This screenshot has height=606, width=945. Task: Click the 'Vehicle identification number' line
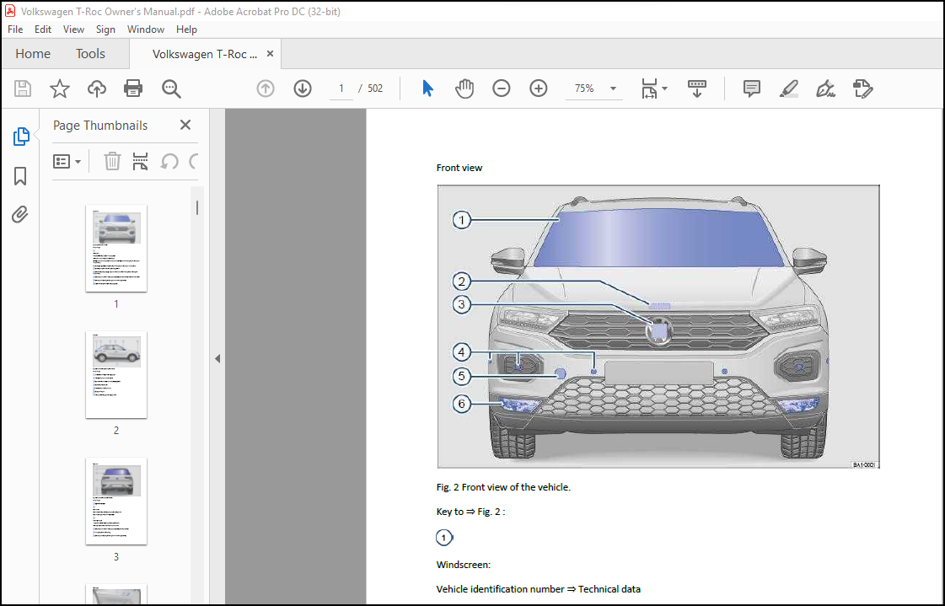[538, 589]
